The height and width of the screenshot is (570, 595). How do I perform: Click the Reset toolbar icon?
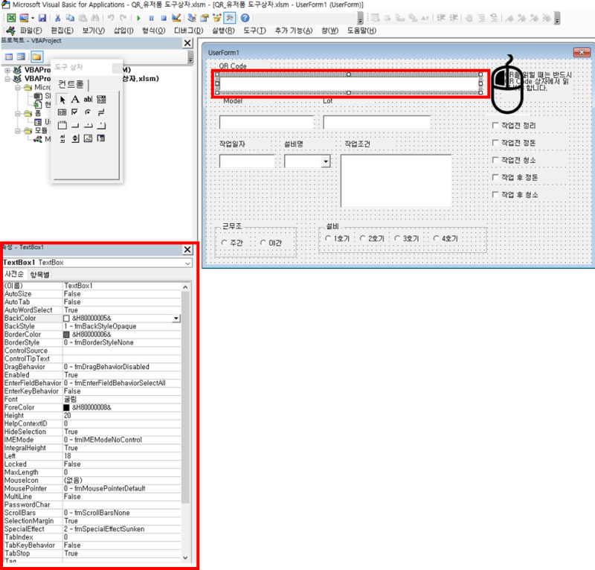pyautogui.click(x=164, y=19)
